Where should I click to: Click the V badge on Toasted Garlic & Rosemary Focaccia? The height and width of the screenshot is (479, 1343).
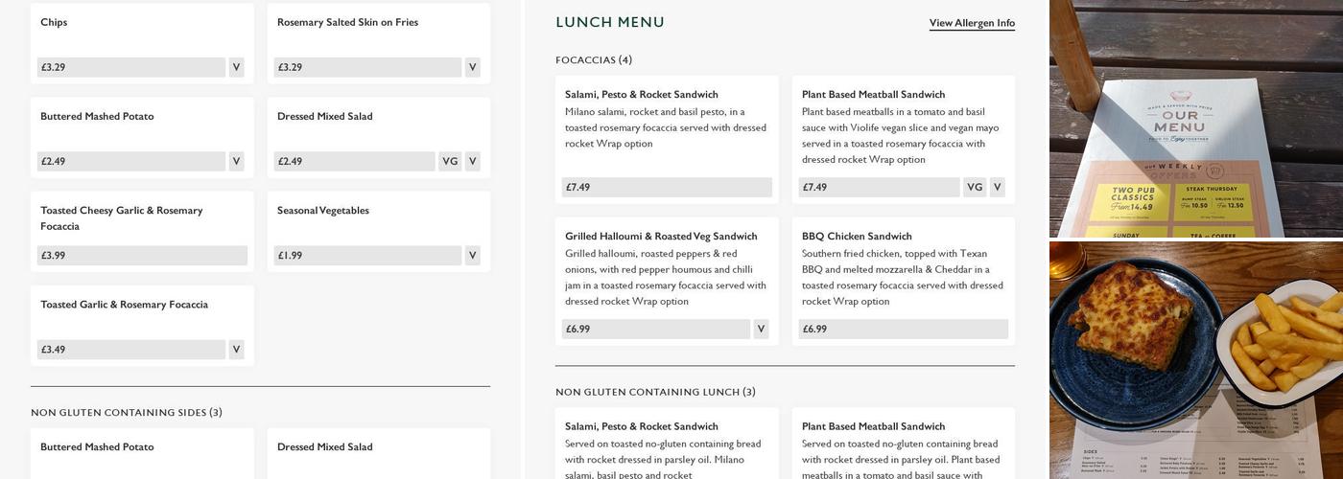(236, 350)
